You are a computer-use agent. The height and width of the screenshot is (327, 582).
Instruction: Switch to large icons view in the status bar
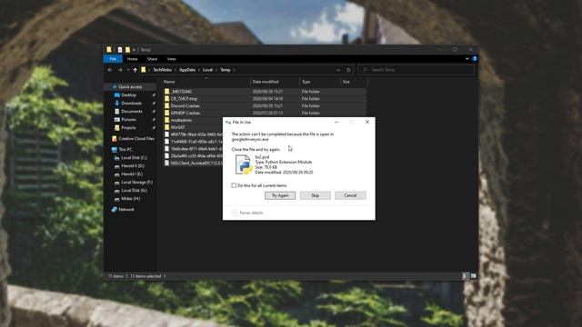pos(473,276)
